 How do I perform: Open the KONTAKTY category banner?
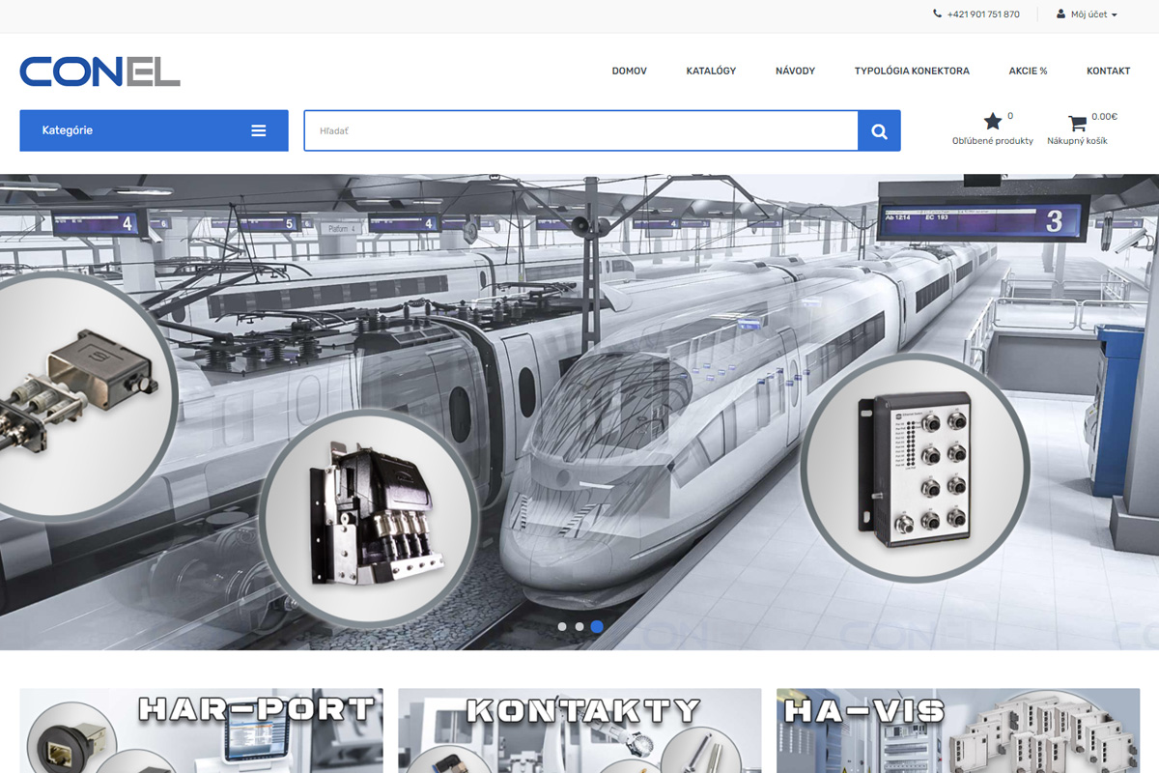click(x=579, y=730)
